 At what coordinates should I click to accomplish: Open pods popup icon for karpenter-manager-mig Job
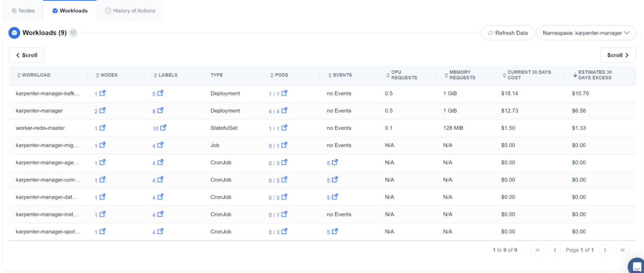pos(284,145)
